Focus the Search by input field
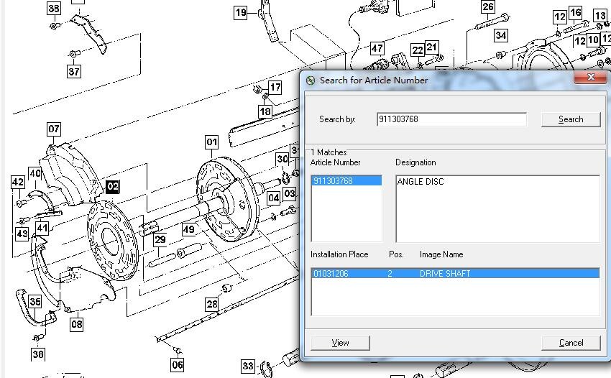Viewport: 611px width, 378px height. [451, 119]
